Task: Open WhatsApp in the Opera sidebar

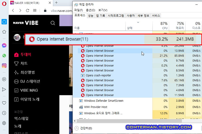Action: click(x=4, y=55)
